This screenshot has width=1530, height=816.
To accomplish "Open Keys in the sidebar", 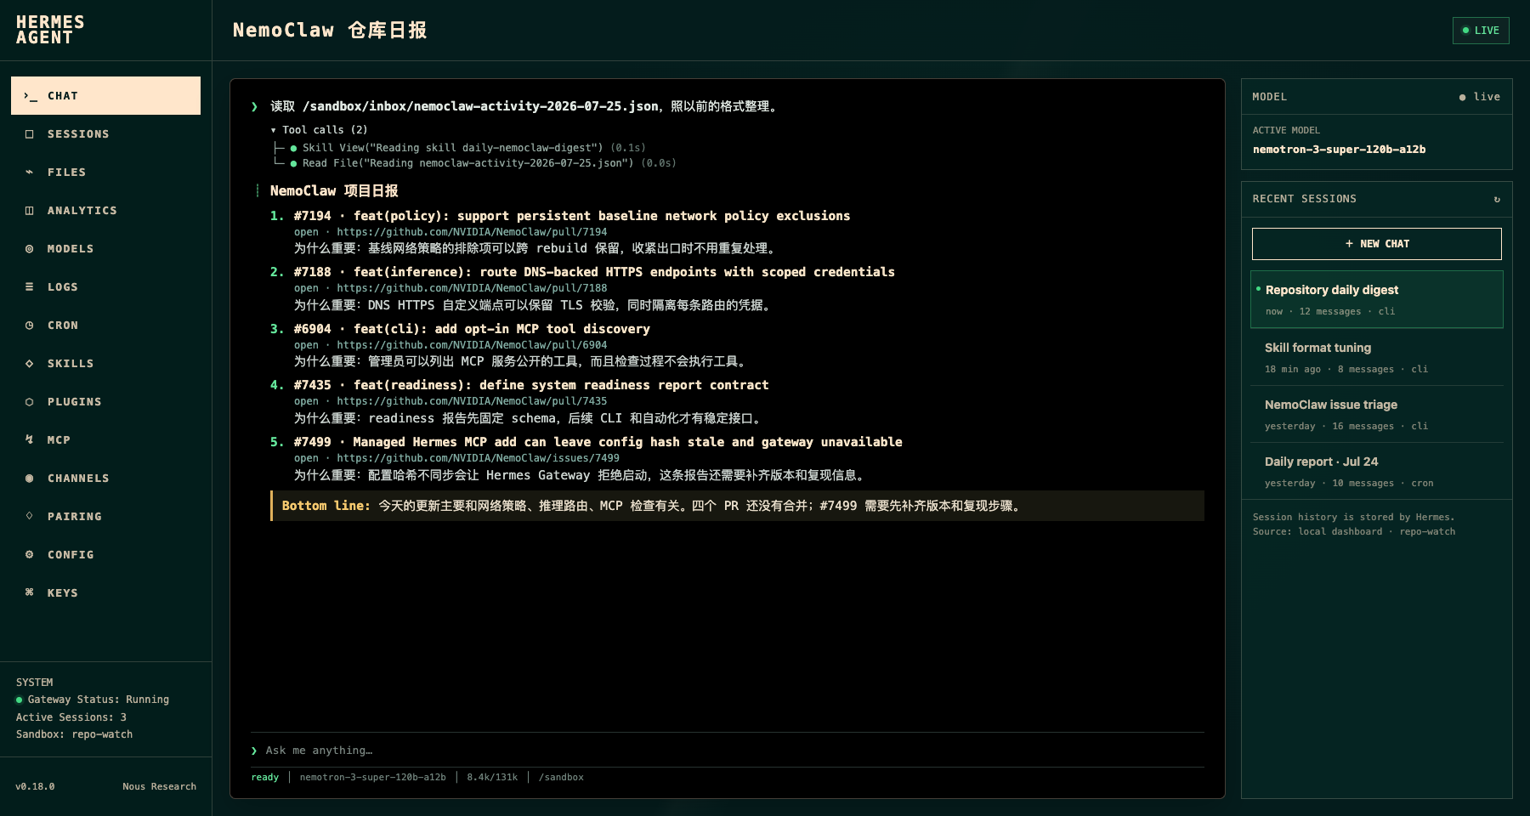I will (105, 593).
